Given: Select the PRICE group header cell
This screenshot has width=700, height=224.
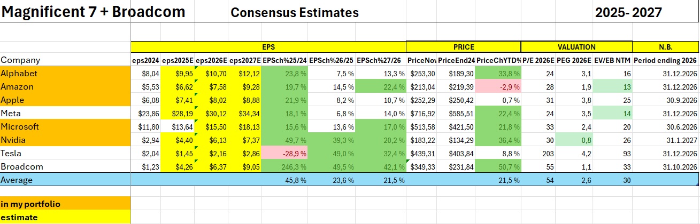Looking at the screenshot, I should coord(463,47).
